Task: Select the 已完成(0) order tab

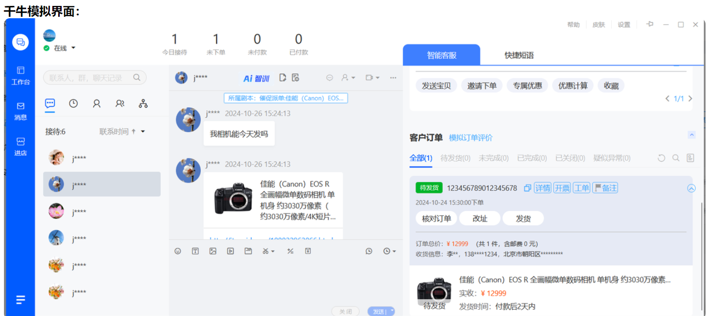Action: (x=532, y=158)
